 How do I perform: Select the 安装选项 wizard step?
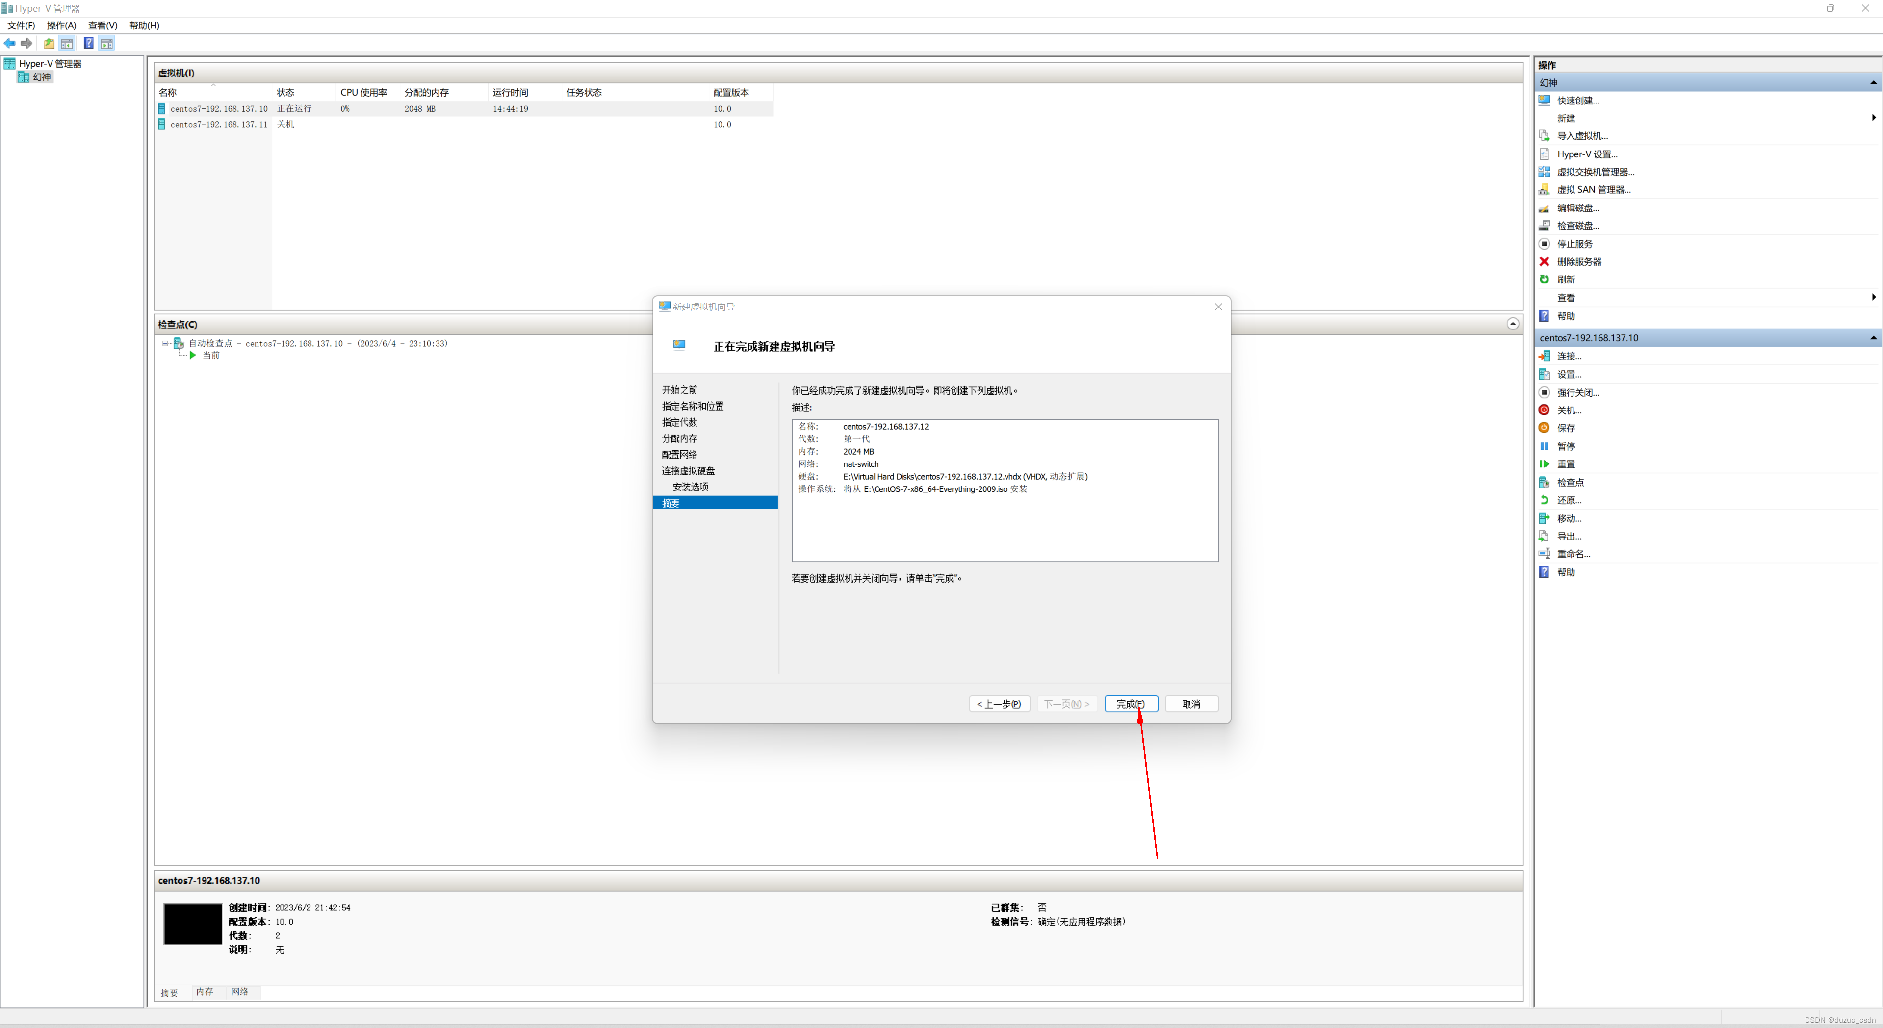tap(691, 487)
